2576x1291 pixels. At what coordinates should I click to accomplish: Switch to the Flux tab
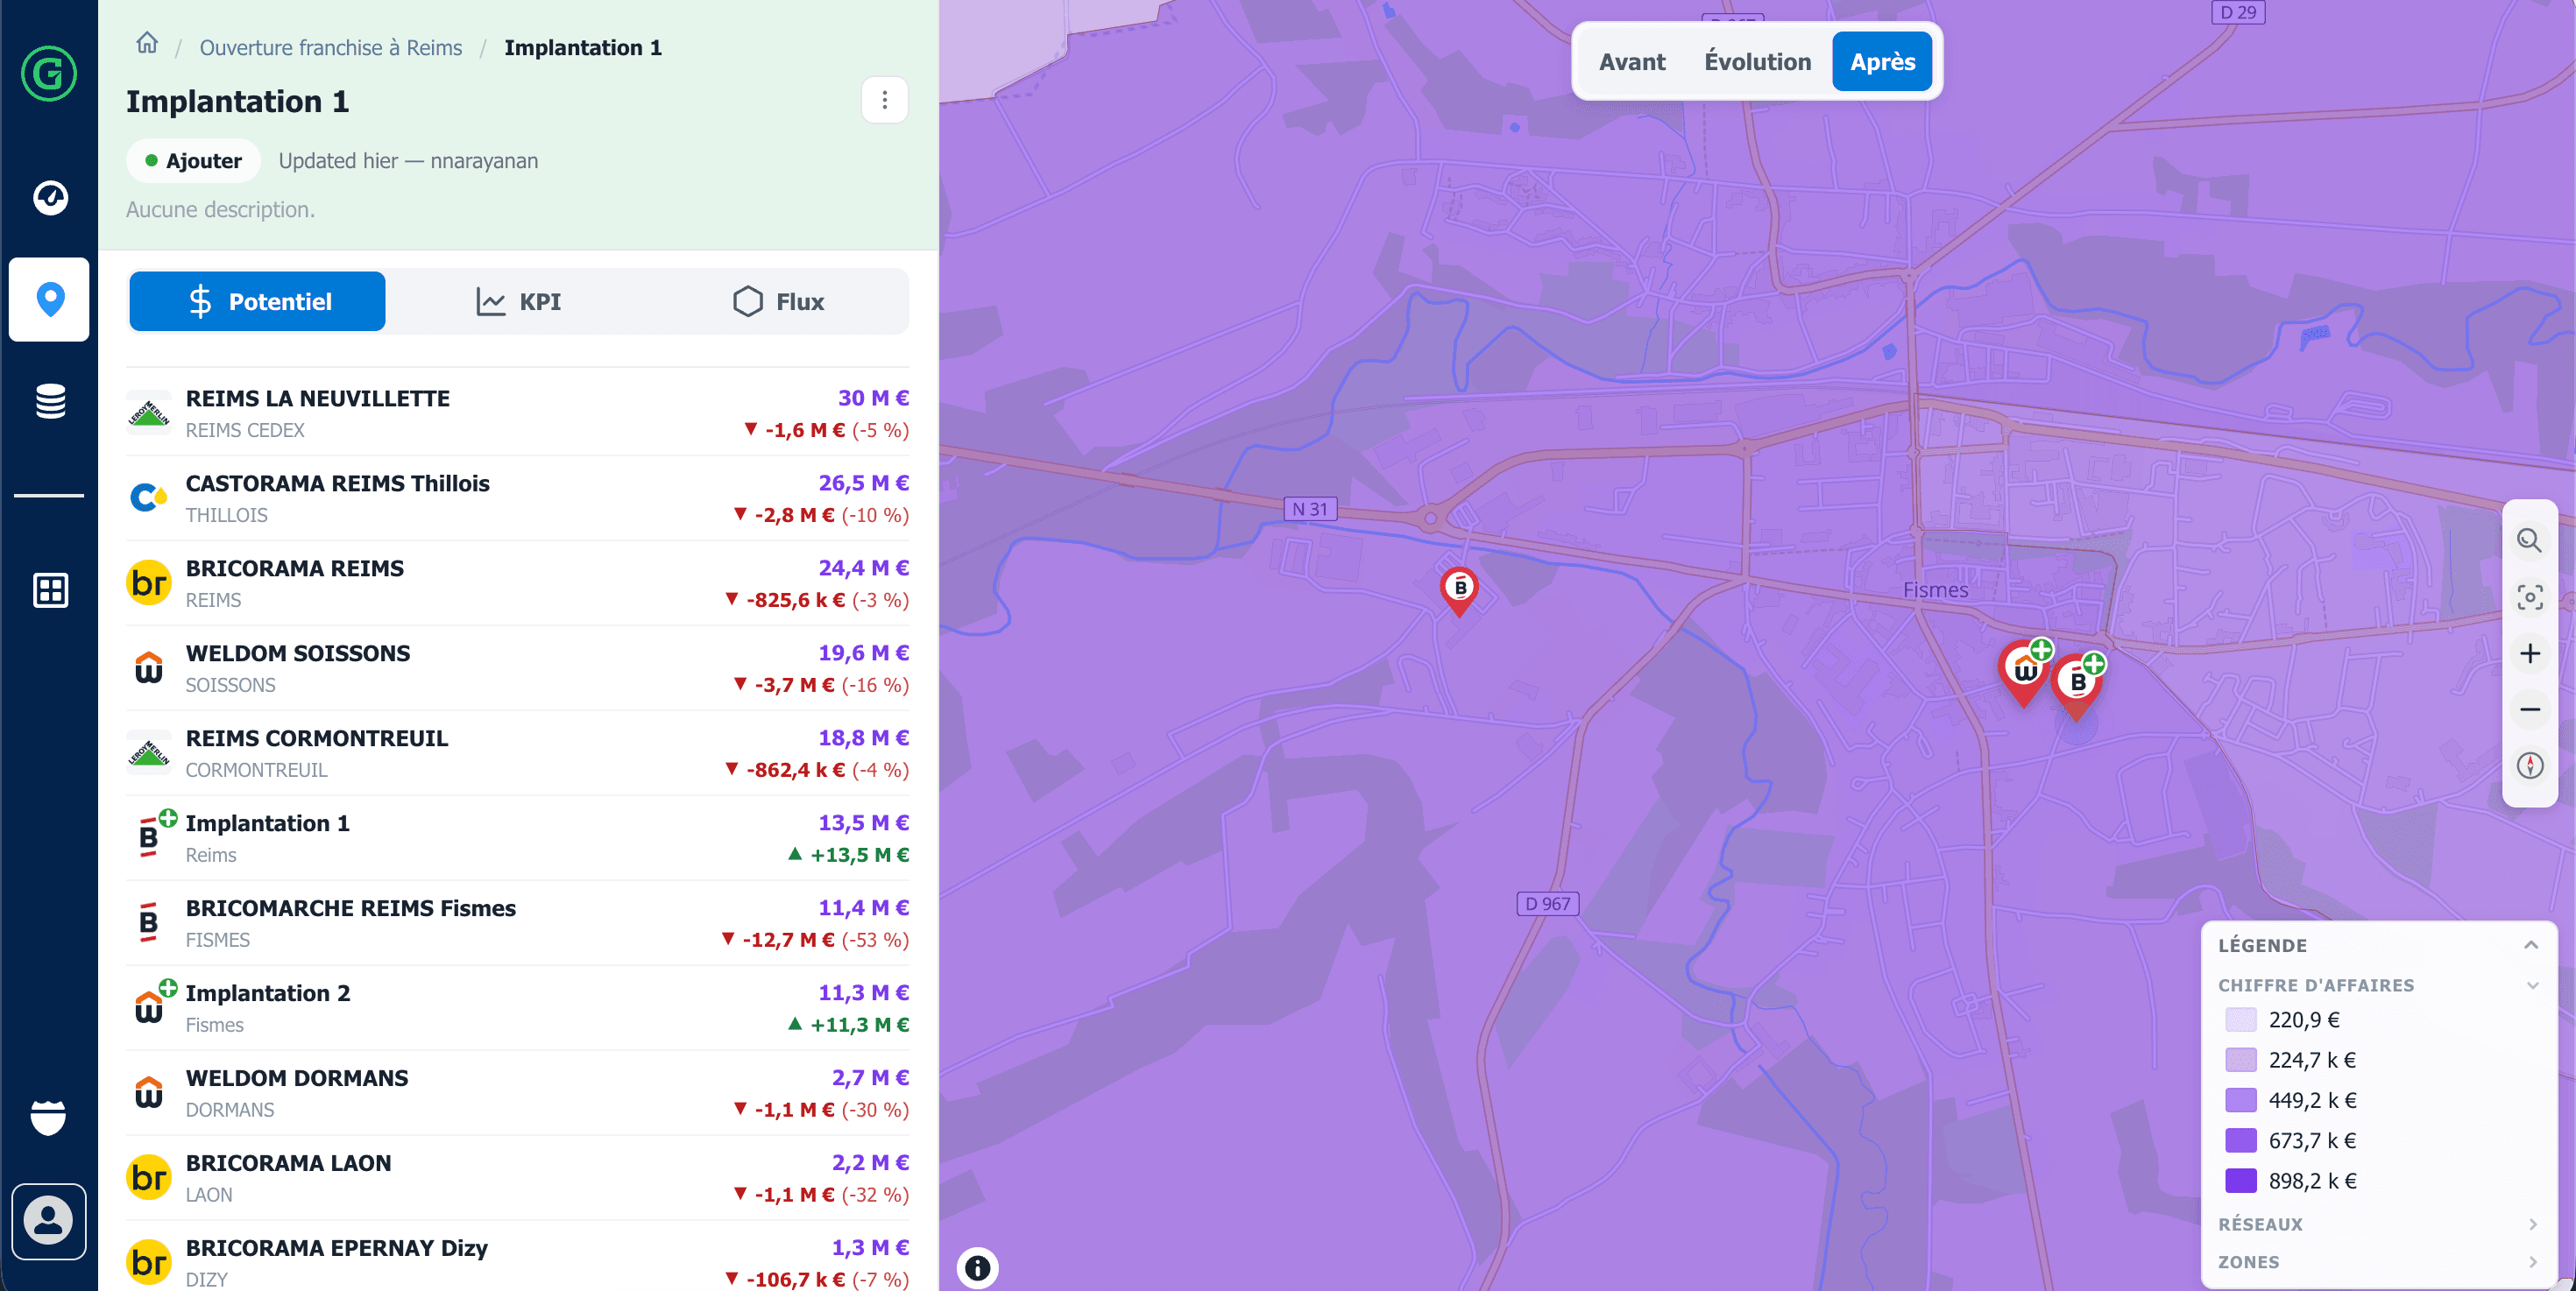point(778,302)
